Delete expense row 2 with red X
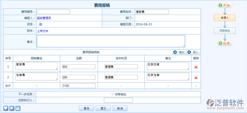The image size is (247, 113). [196, 78]
